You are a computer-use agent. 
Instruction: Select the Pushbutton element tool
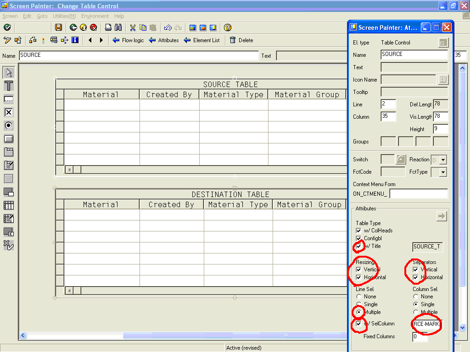coord(8,138)
